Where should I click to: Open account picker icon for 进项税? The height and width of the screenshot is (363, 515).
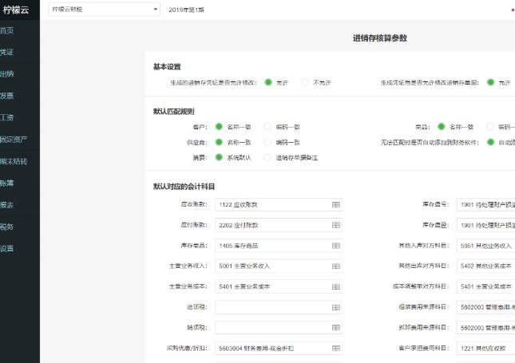coord(336,307)
